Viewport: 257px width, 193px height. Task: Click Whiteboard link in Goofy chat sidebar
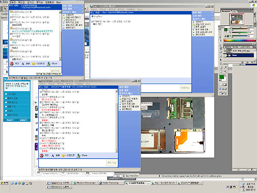coord(127,109)
